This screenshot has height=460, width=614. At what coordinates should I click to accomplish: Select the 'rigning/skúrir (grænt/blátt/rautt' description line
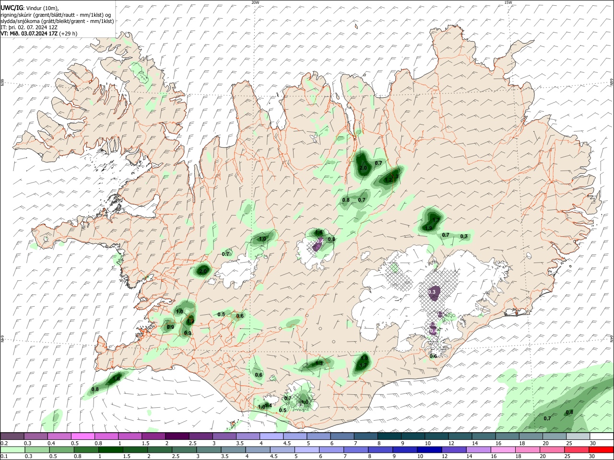tap(56, 14)
